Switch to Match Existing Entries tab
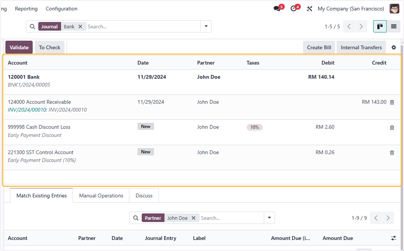 (x=42, y=195)
